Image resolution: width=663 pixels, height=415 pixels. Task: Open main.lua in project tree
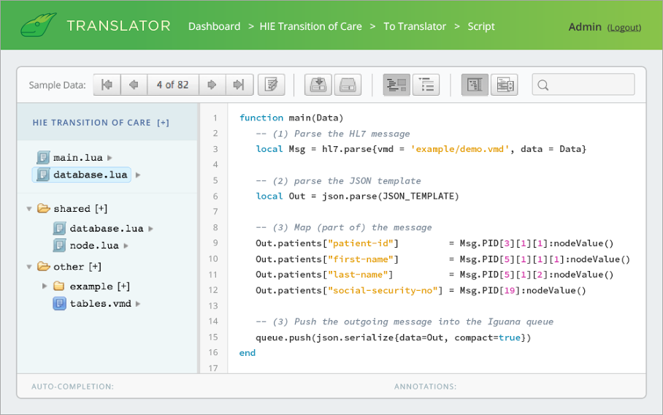(x=76, y=158)
